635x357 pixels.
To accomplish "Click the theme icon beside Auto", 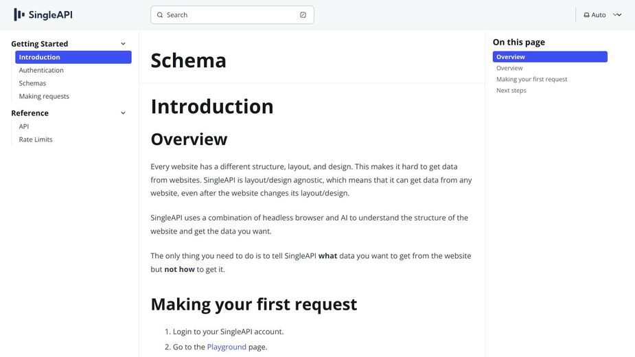I will click(x=586, y=15).
